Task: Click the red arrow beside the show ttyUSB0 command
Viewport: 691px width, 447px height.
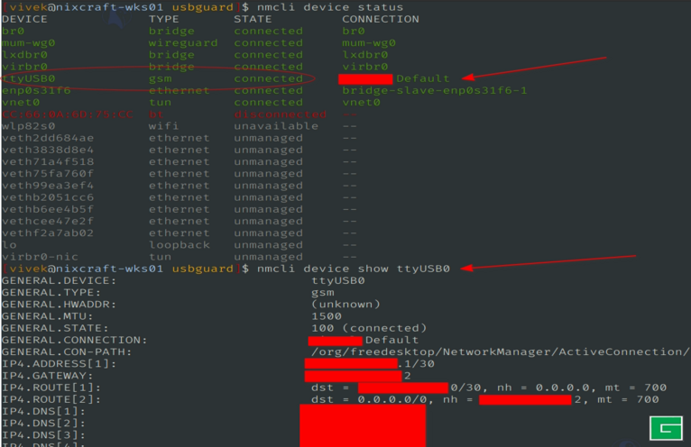Action: pos(550,264)
